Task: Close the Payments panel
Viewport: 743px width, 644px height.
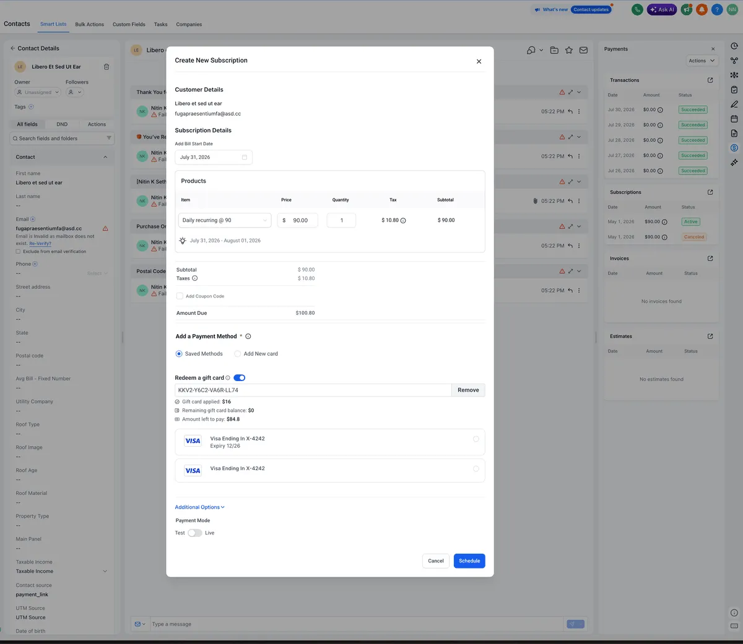Action: [713, 49]
